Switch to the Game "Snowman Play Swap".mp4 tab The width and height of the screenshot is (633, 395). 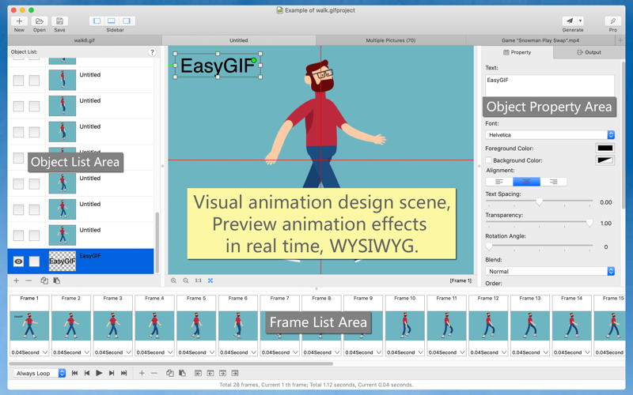(x=540, y=40)
